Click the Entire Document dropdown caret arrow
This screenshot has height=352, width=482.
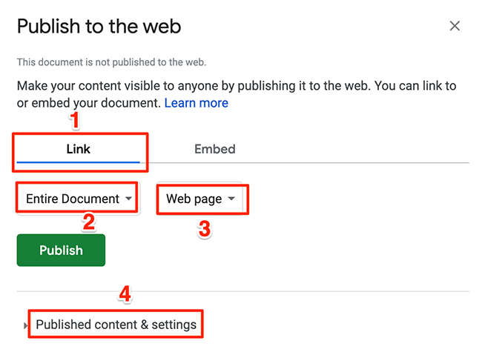[x=129, y=199]
